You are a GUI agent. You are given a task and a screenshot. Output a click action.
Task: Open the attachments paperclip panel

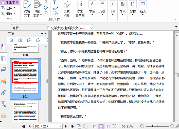coord(4,92)
